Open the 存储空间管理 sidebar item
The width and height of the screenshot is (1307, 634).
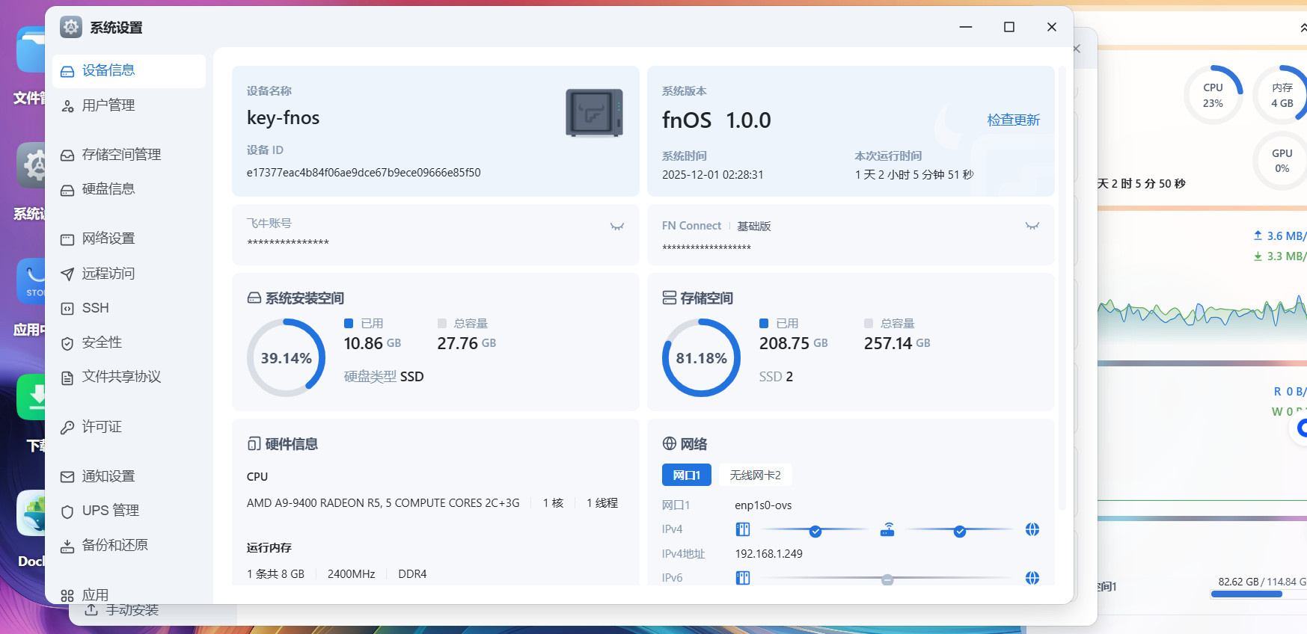[121, 155]
